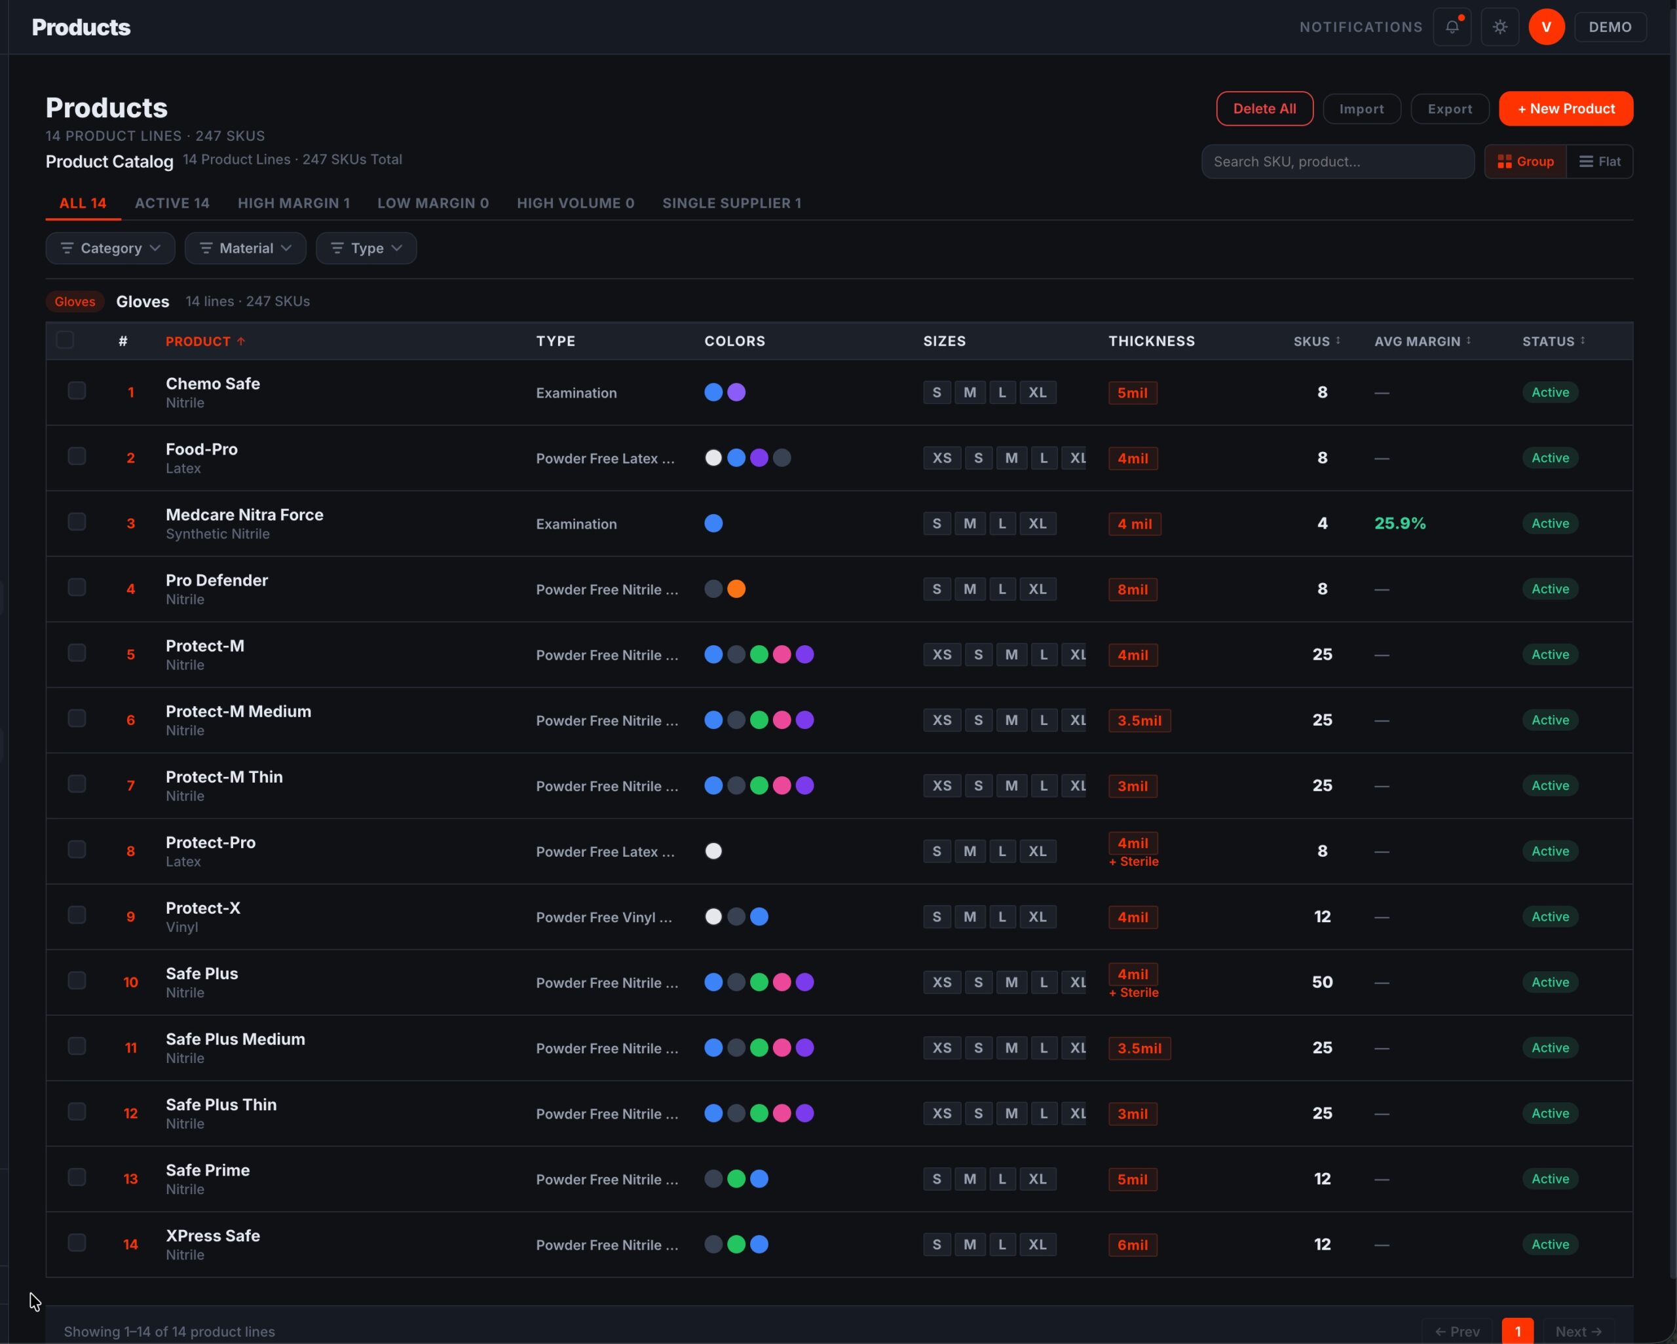
Task: Sort by Avg Margin column arrows
Action: click(x=1469, y=341)
